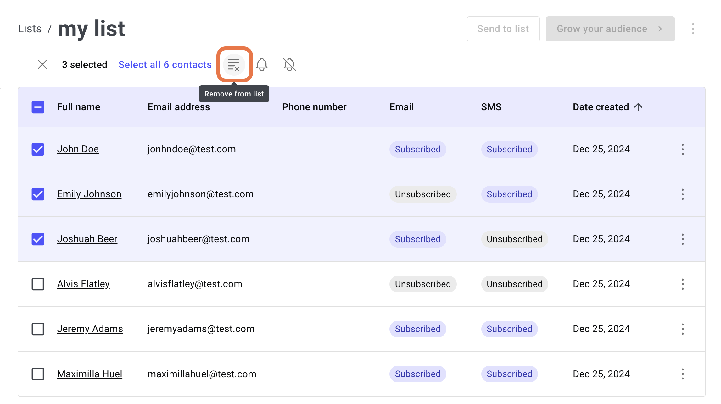This screenshot has height=404, width=721.
Task: Click on Joshuah Beer email address
Action: (x=198, y=239)
